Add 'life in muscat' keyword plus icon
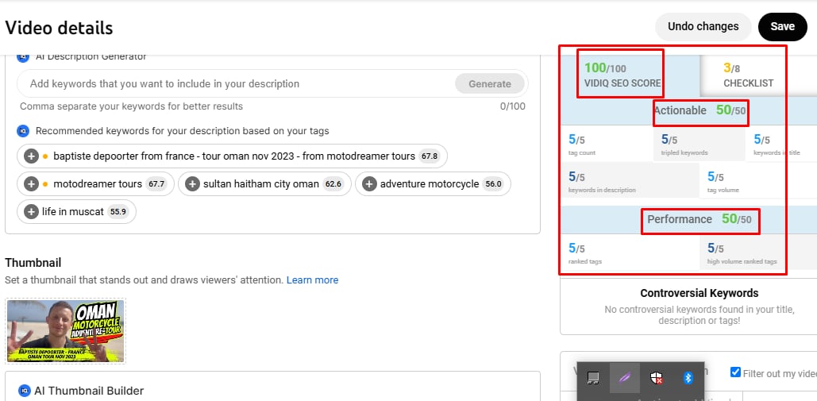 point(32,212)
